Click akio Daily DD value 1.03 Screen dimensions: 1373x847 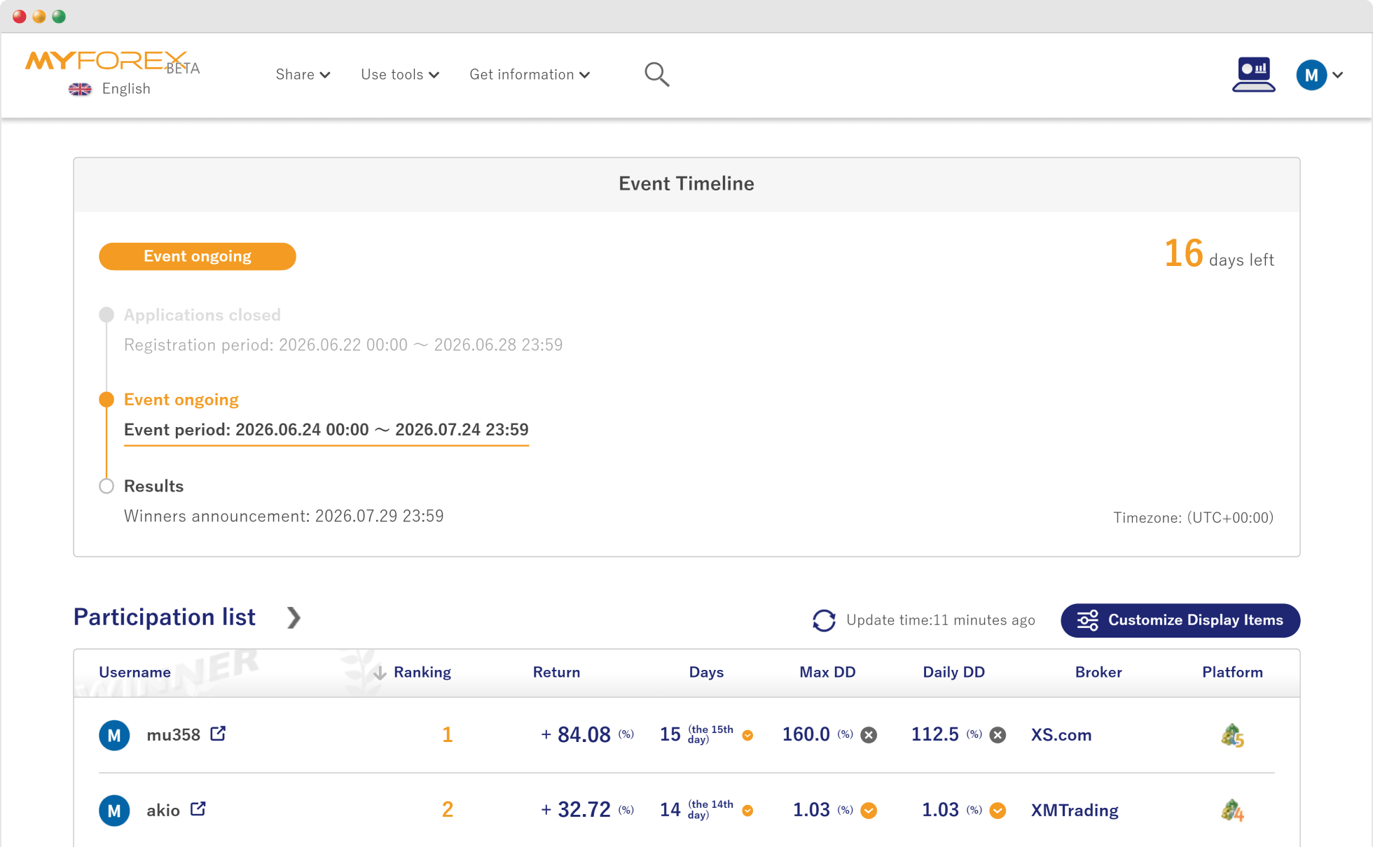coord(940,810)
